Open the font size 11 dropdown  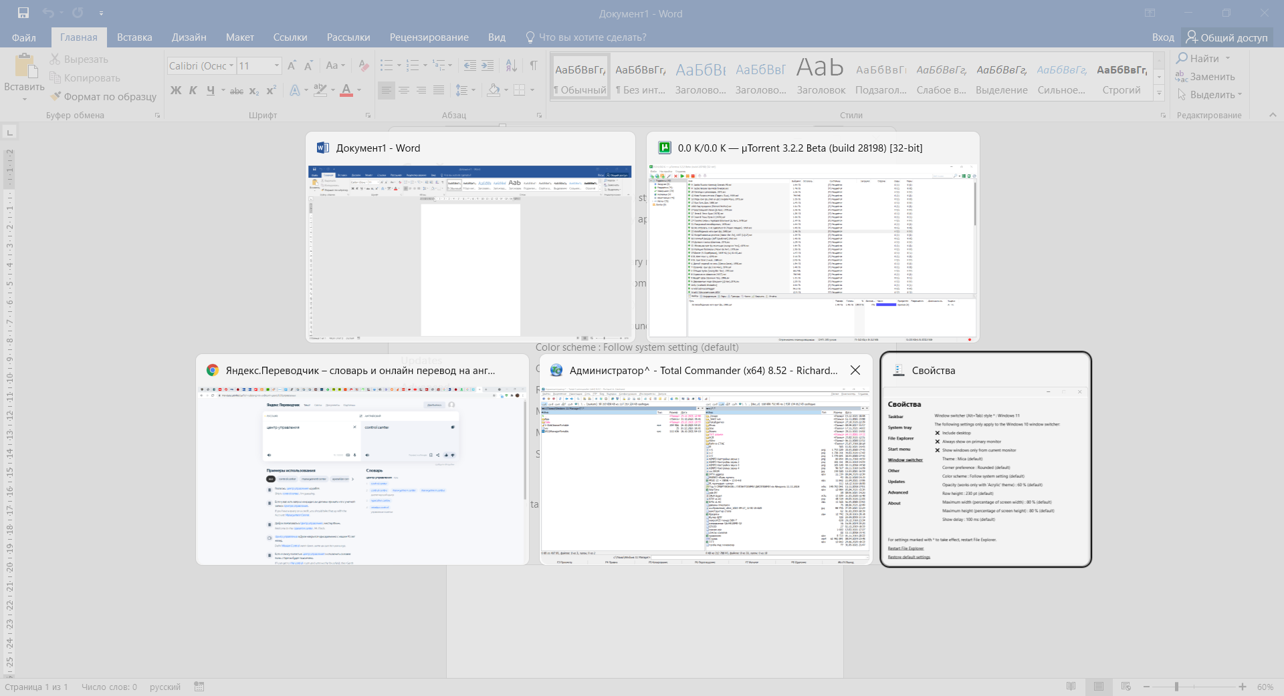point(277,65)
